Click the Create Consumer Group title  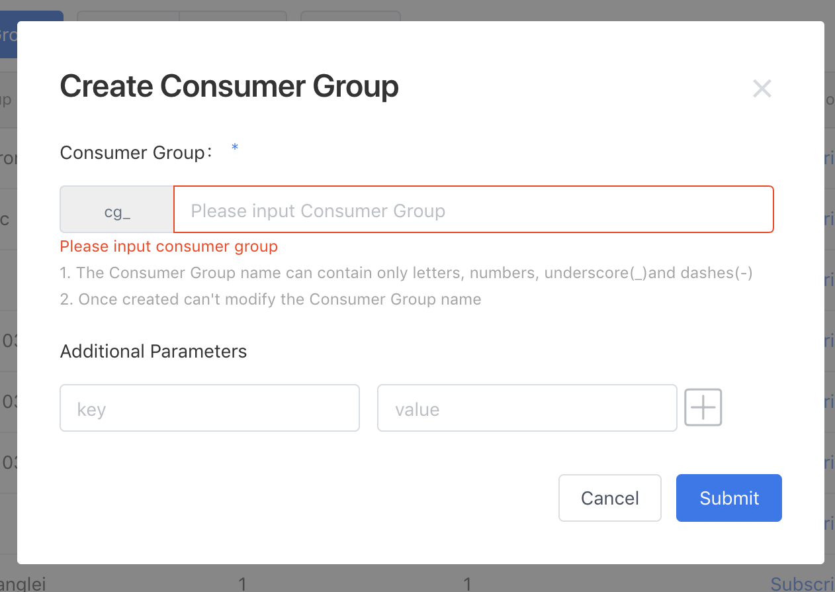click(x=229, y=87)
